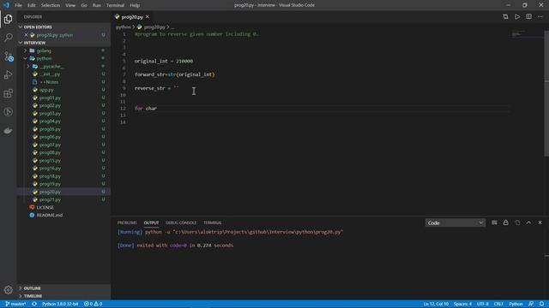Click the editor vertical scrollbar
This screenshot has width=549, height=308.
(x=546, y=93)
